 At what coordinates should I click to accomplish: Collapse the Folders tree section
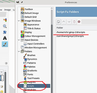pyautogui.click(x=19, y=51)
